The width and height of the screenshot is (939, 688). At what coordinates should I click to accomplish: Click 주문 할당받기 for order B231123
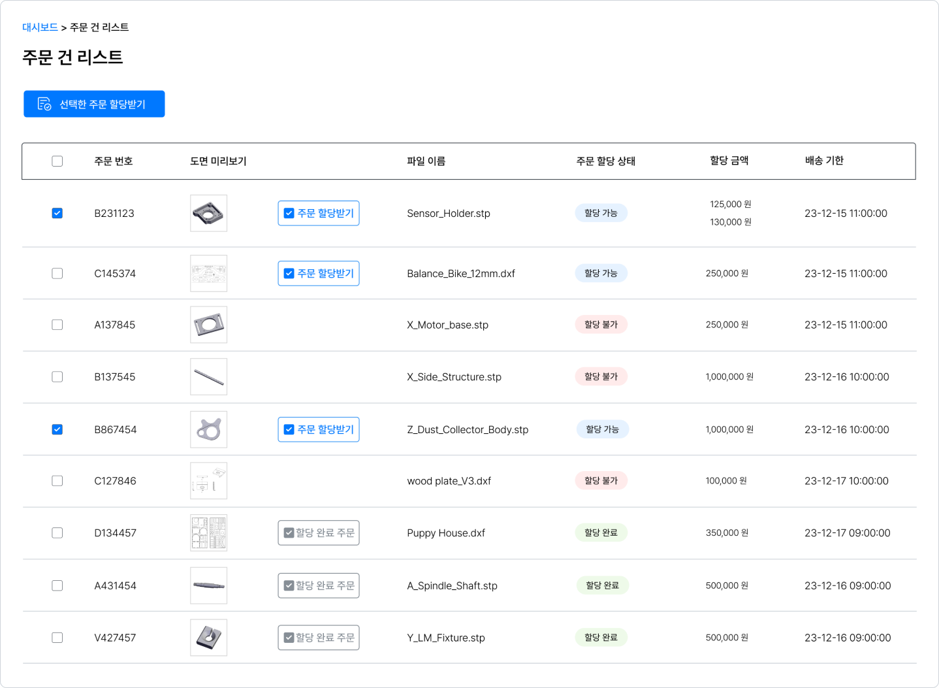319,213
